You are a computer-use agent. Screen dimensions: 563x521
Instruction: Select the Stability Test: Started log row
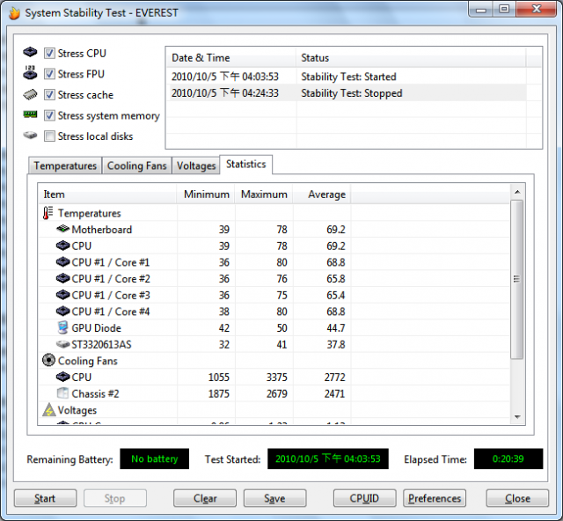pos(347,77)
